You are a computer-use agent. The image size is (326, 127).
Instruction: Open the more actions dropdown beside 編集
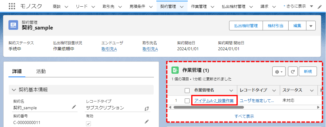click(311, 26)
